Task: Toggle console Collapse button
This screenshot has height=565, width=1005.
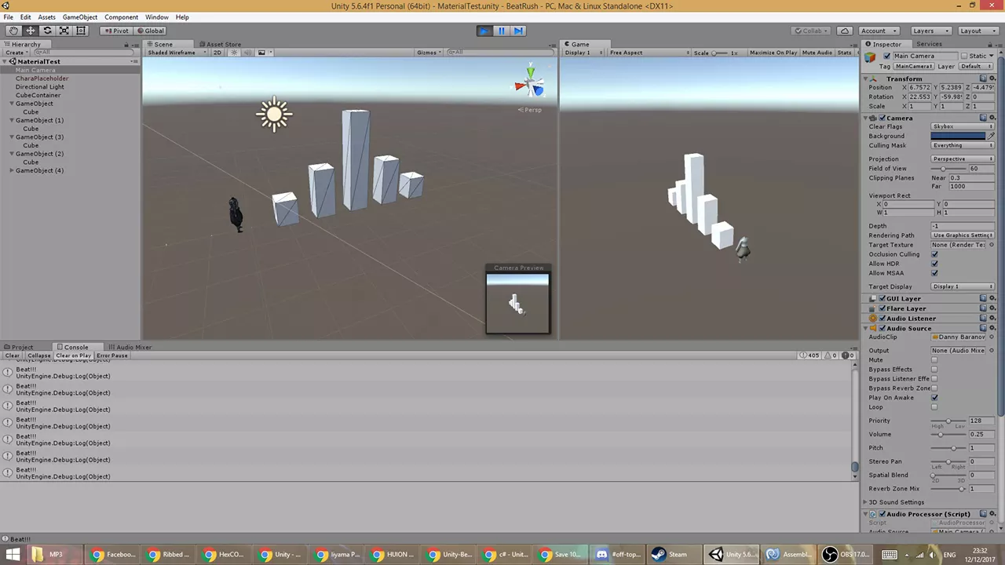Action: coord(38,355)
